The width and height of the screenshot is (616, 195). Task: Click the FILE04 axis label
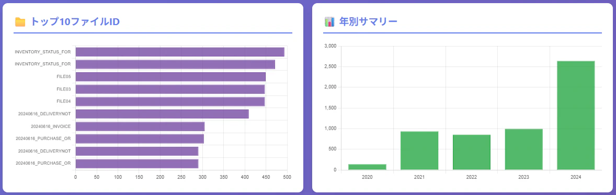click(64, 101)
